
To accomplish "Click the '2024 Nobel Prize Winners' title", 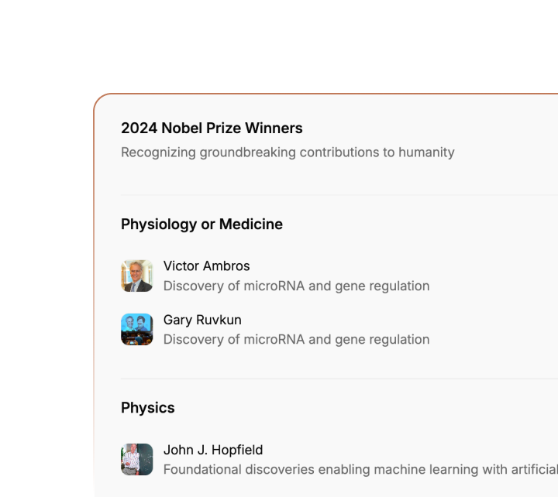I will coord(212,129).
